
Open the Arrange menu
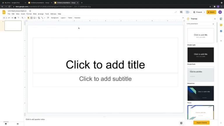41,14
